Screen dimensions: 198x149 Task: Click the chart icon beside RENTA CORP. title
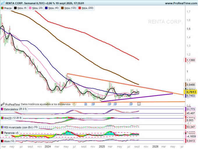coord(3,3)
